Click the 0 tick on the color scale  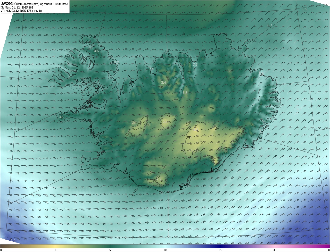click(x=1, y=250)
